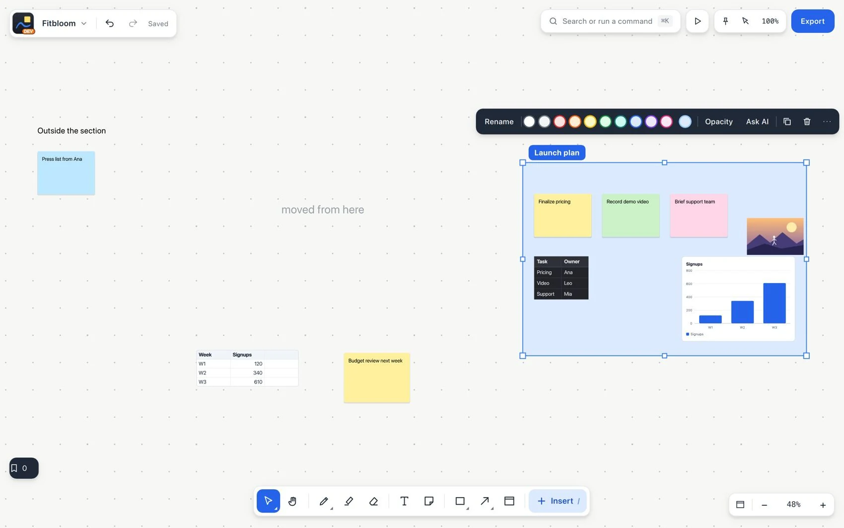Select the section frame tool

[509, 501]
